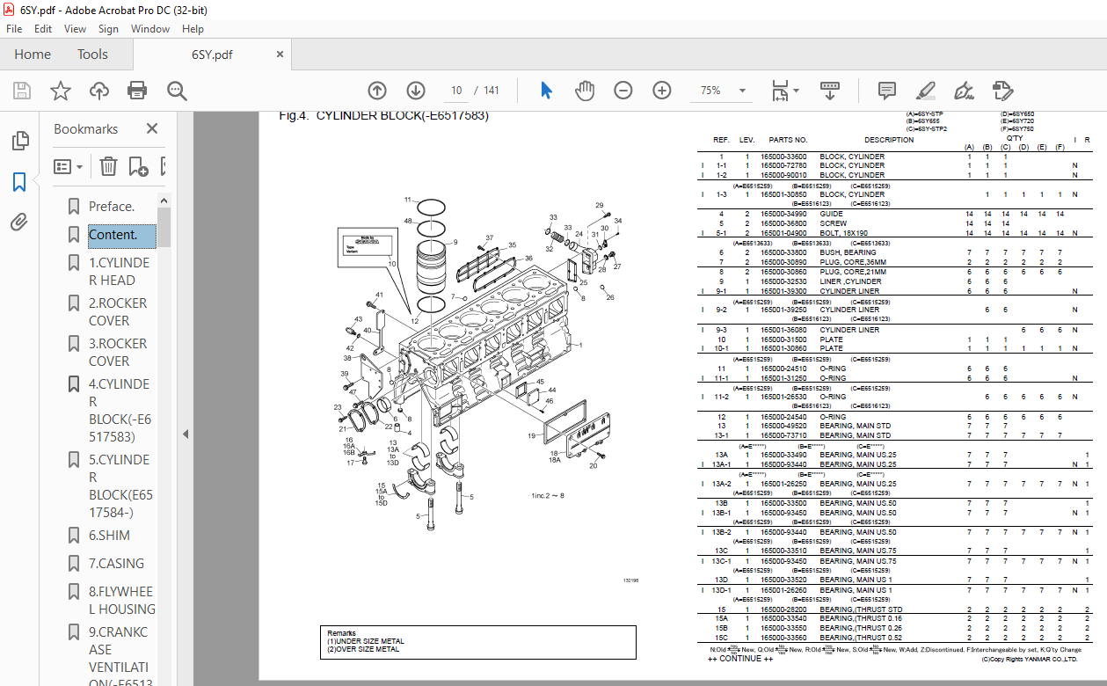Viewport: 1107px width, 686px height.
Task: Switch to the Home tab
Action: (33, 54)
